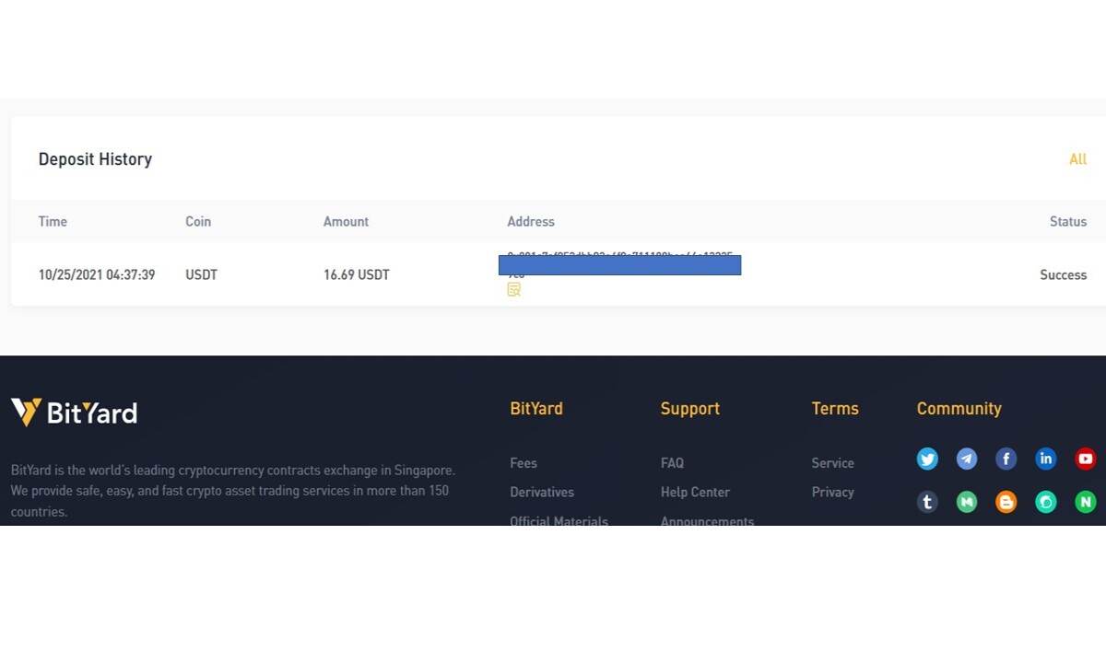The image size is (1106, 663).
Task: Show All deposit history
Action: [1077, 159]
